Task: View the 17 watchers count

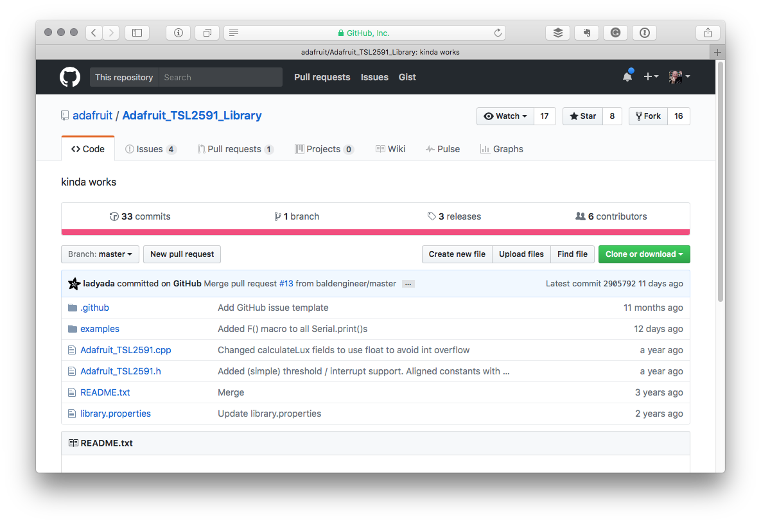Action: [x=545, y=116]
